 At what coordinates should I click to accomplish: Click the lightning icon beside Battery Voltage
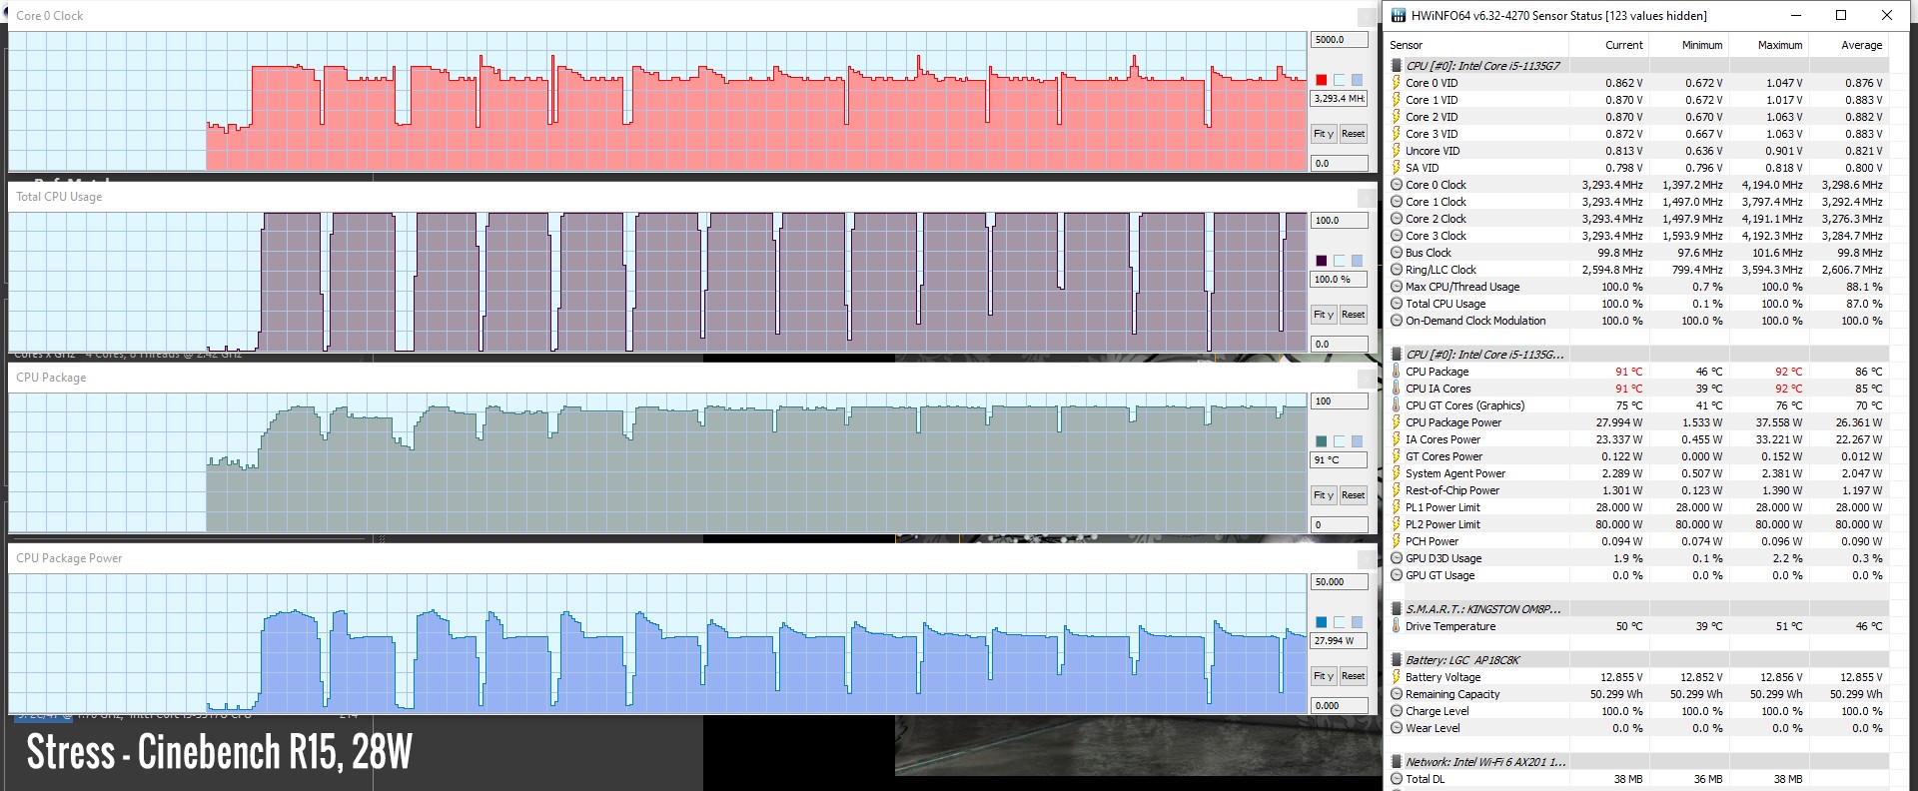[1397, 677]
